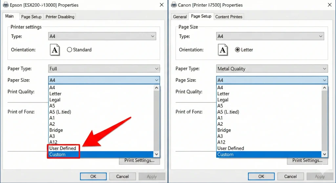
Task: Expand the Paper Type dropdown showing Metal Quality
Action: 272,69
